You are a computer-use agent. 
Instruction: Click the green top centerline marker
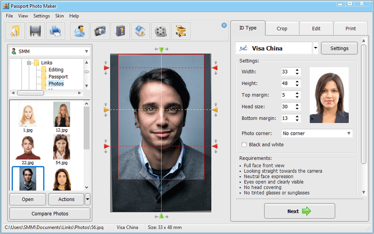point(161,50)
